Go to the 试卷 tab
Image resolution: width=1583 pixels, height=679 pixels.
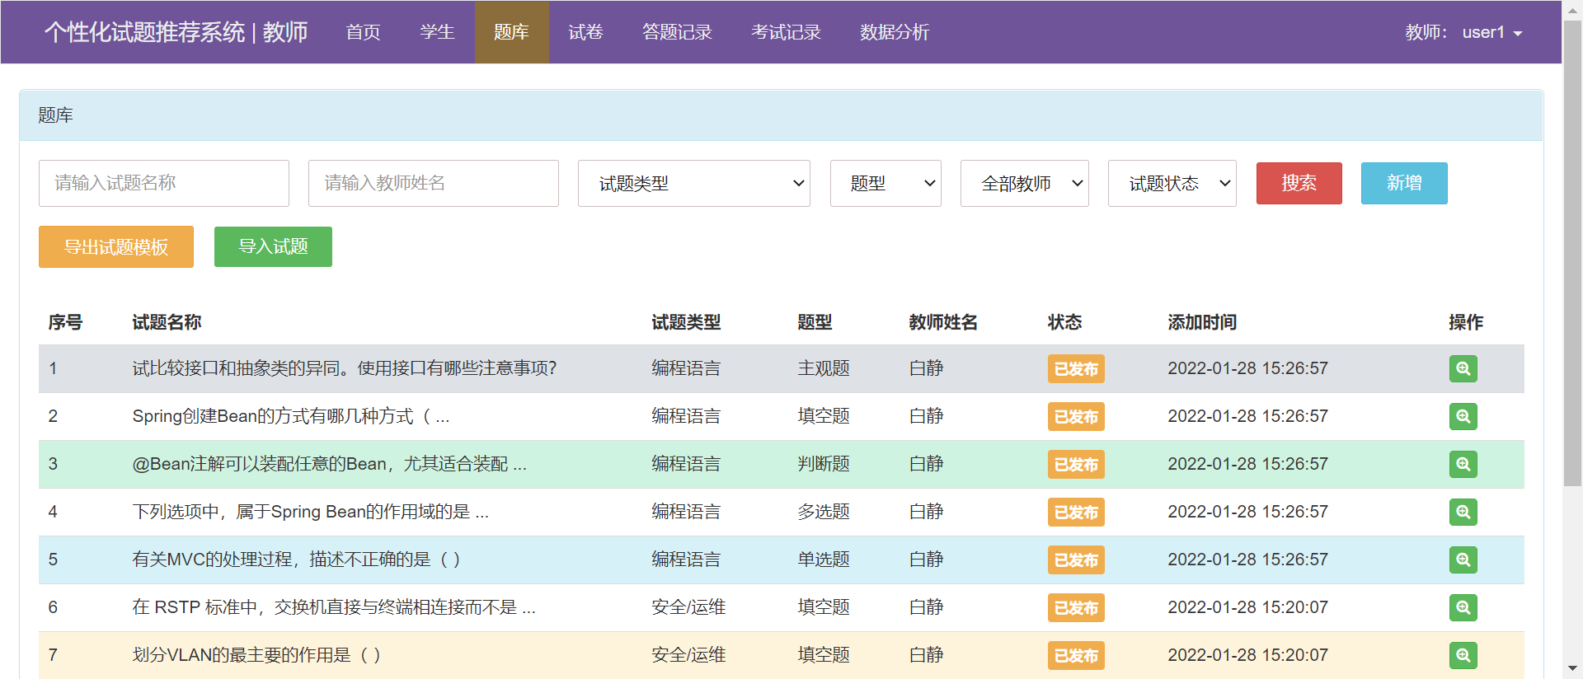tap(585, 32)
